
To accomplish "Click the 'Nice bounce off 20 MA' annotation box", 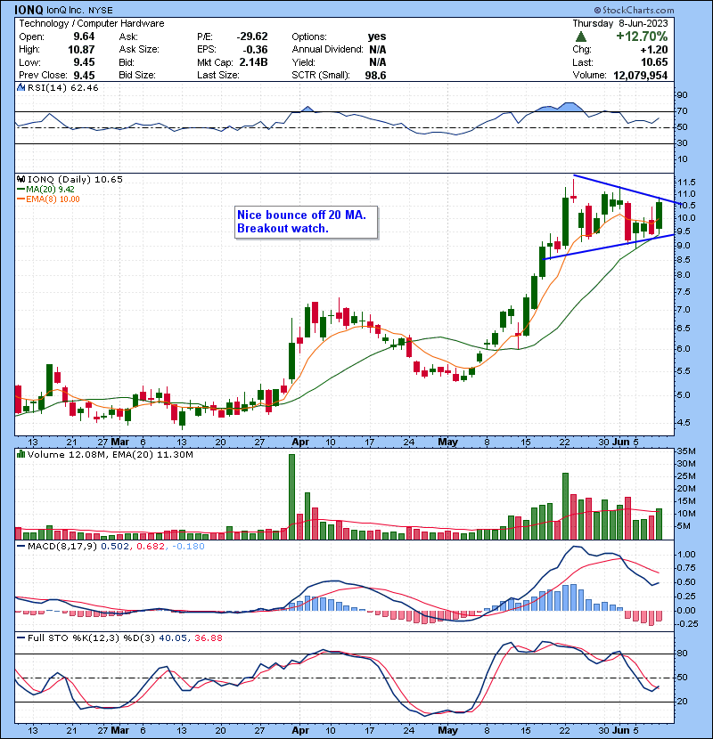I will coord(307,222).
